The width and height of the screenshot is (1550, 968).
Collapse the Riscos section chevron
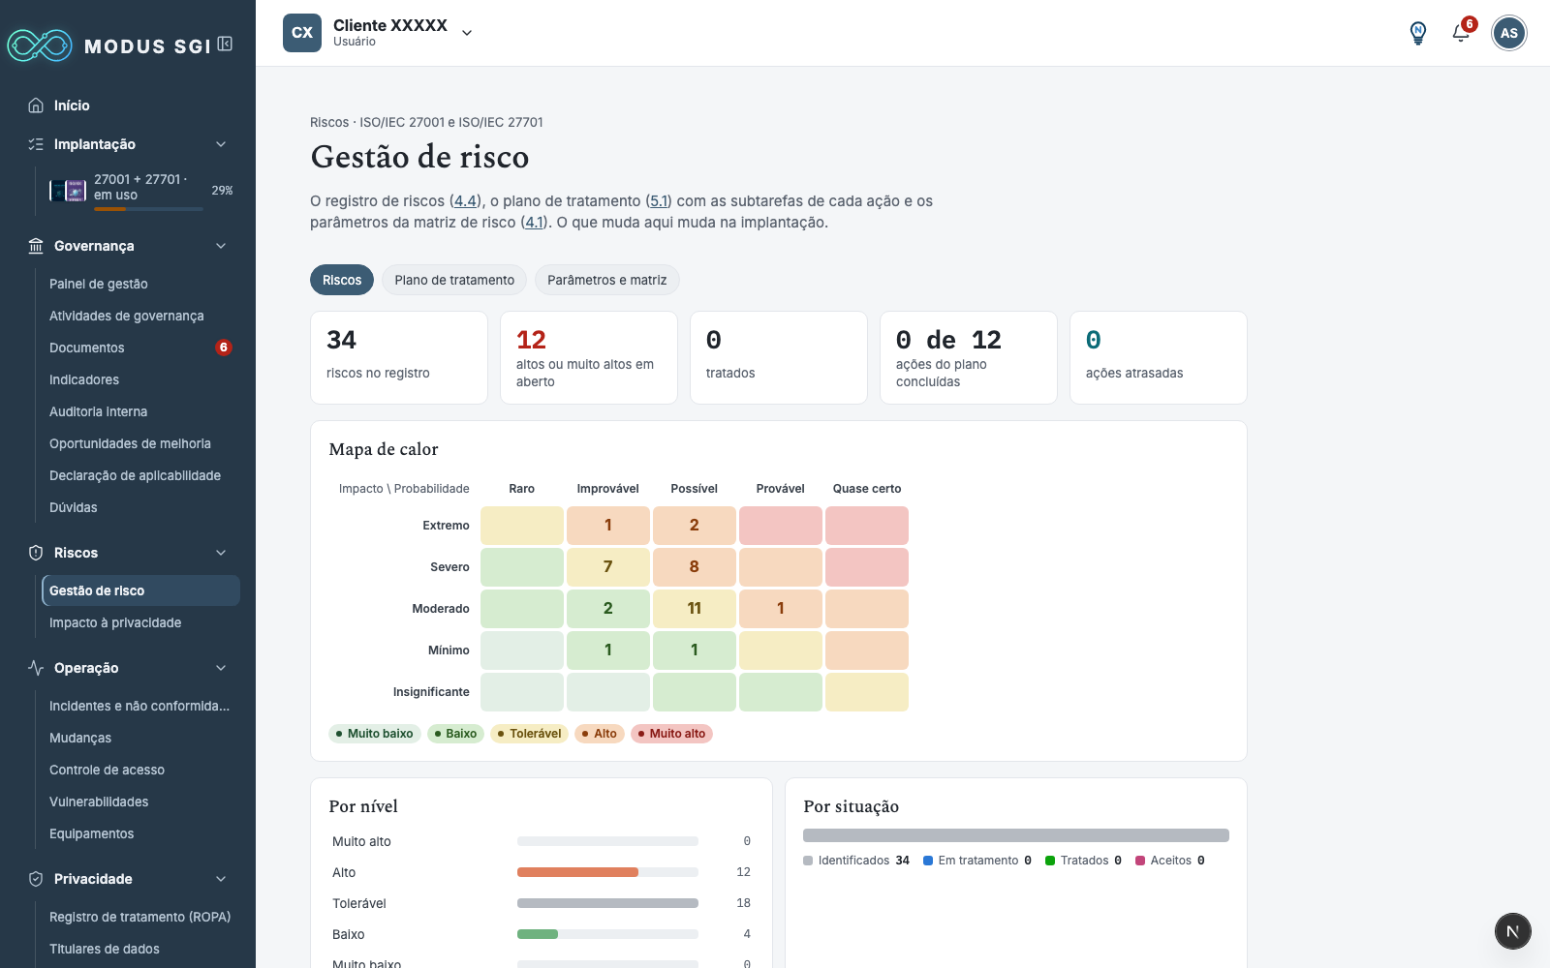(x=221, y=553)
